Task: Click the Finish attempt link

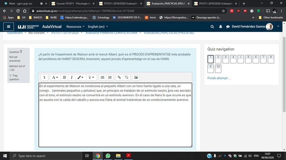Action: coord(219,78)
